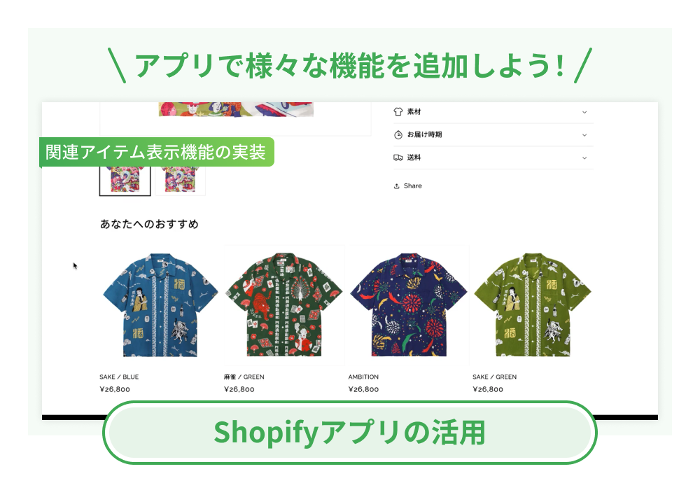Open the 麻雀 / GREEN shirt image
The height and width of the screenshot is (490, 700).
click(x=284, y=305)
